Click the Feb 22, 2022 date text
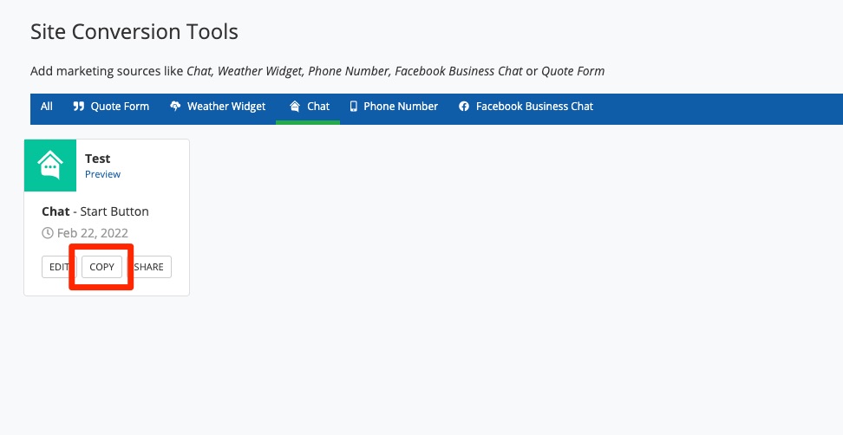 click(x=93, y=233)
